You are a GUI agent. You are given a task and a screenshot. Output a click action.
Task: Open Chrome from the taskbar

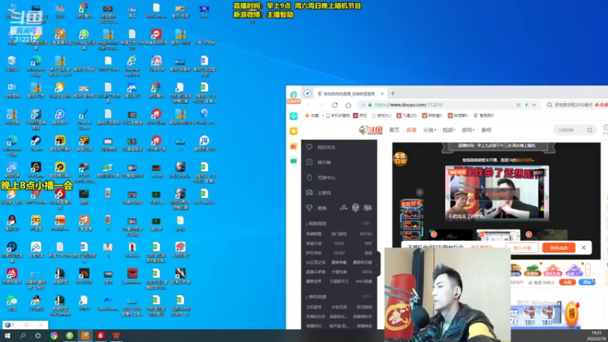pos(54,336)
